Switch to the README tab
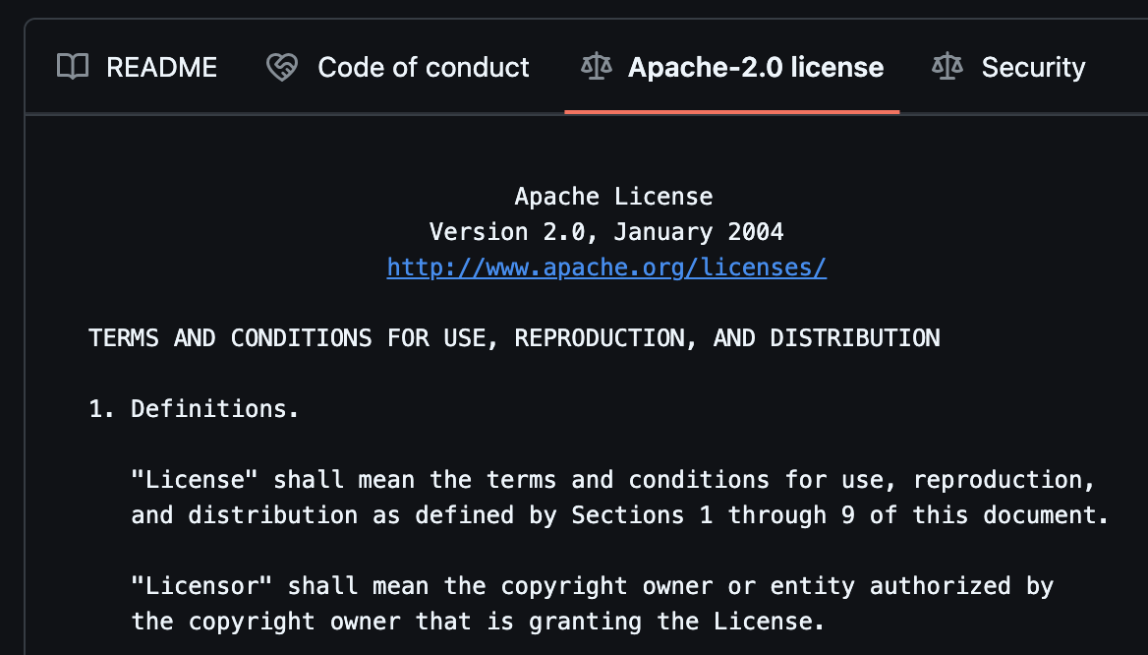1148x655 pixels. coord(161,67)
